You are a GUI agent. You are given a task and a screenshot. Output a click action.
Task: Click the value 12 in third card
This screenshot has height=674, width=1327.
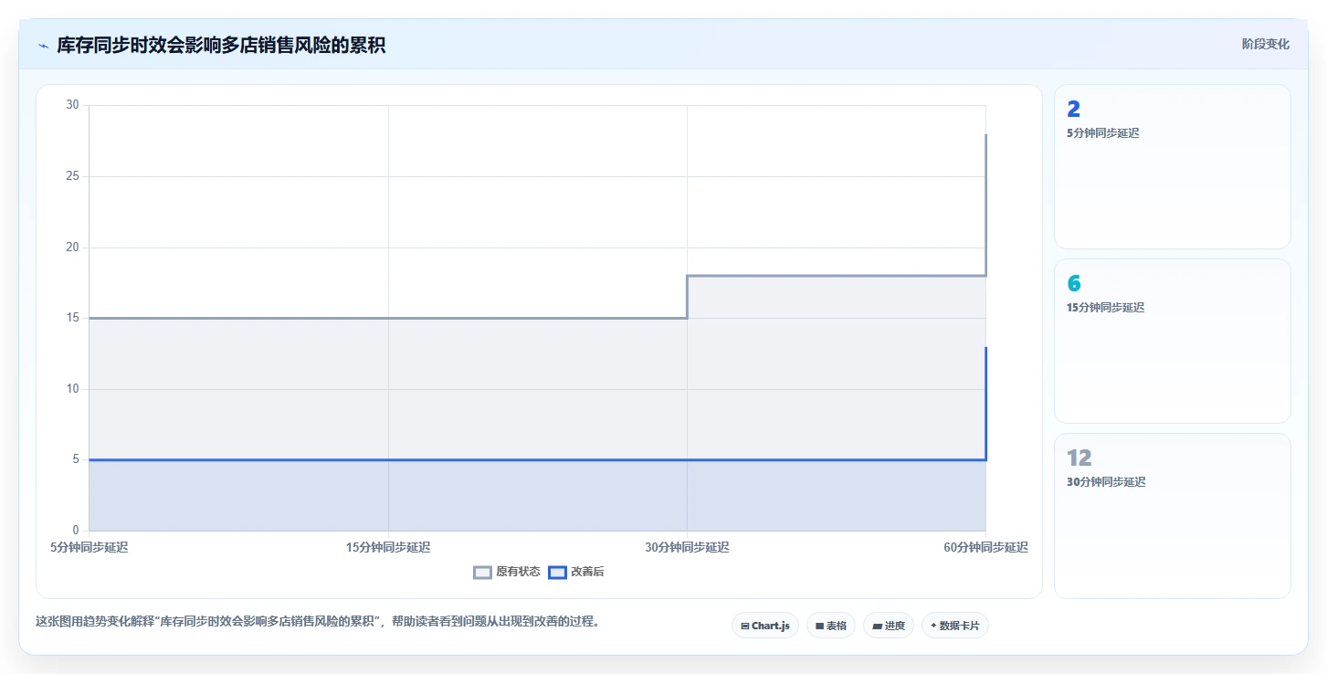[1080, 458]
